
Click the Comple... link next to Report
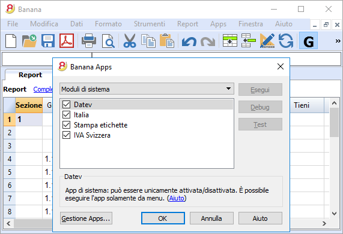click(43, 89)
